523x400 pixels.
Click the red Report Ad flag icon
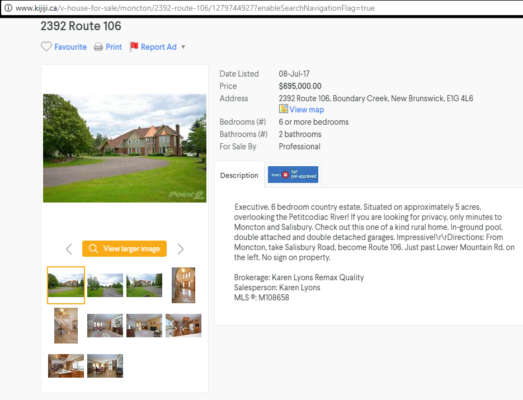(134, 46)
